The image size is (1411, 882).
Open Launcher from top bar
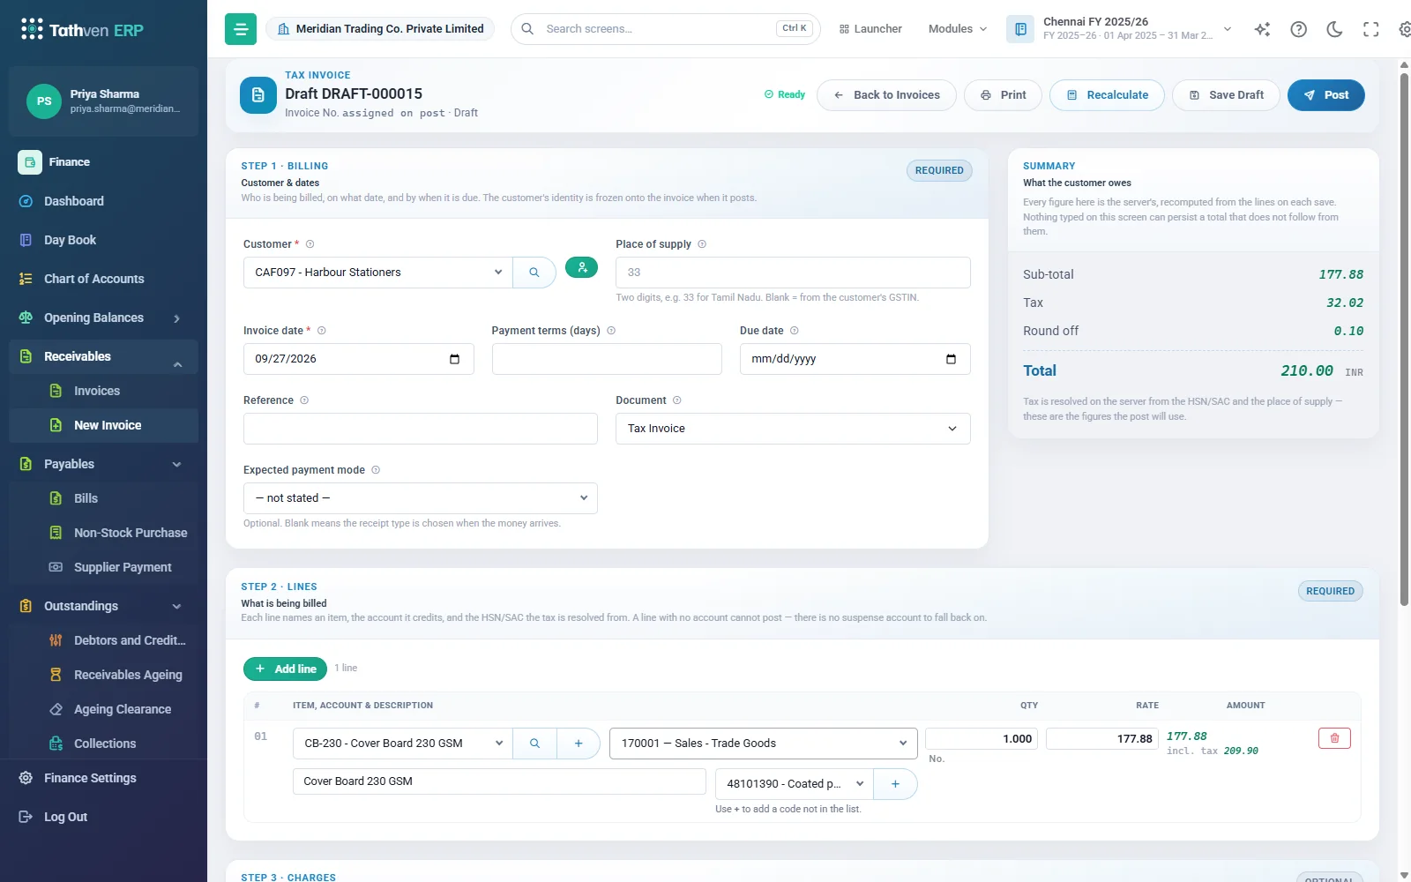pos(870,29)
